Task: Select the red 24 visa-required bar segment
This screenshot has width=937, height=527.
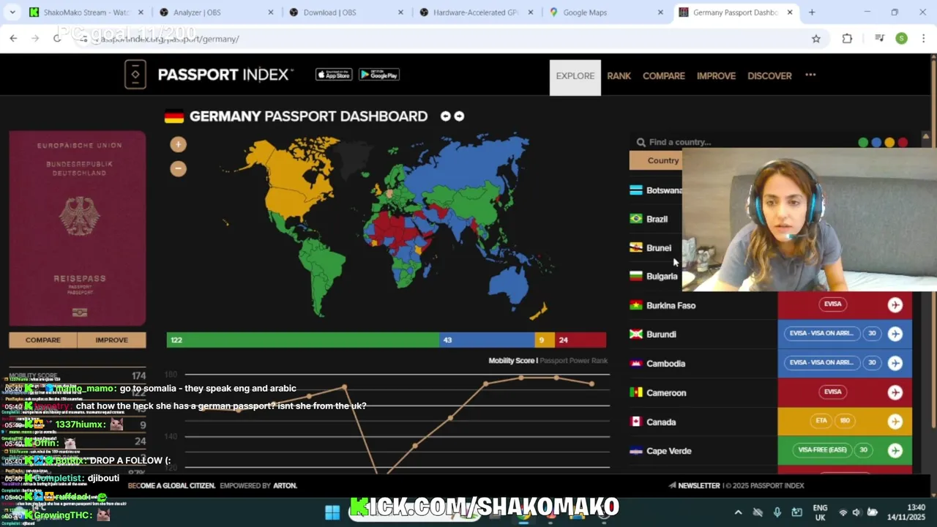Action: point(581,340)
